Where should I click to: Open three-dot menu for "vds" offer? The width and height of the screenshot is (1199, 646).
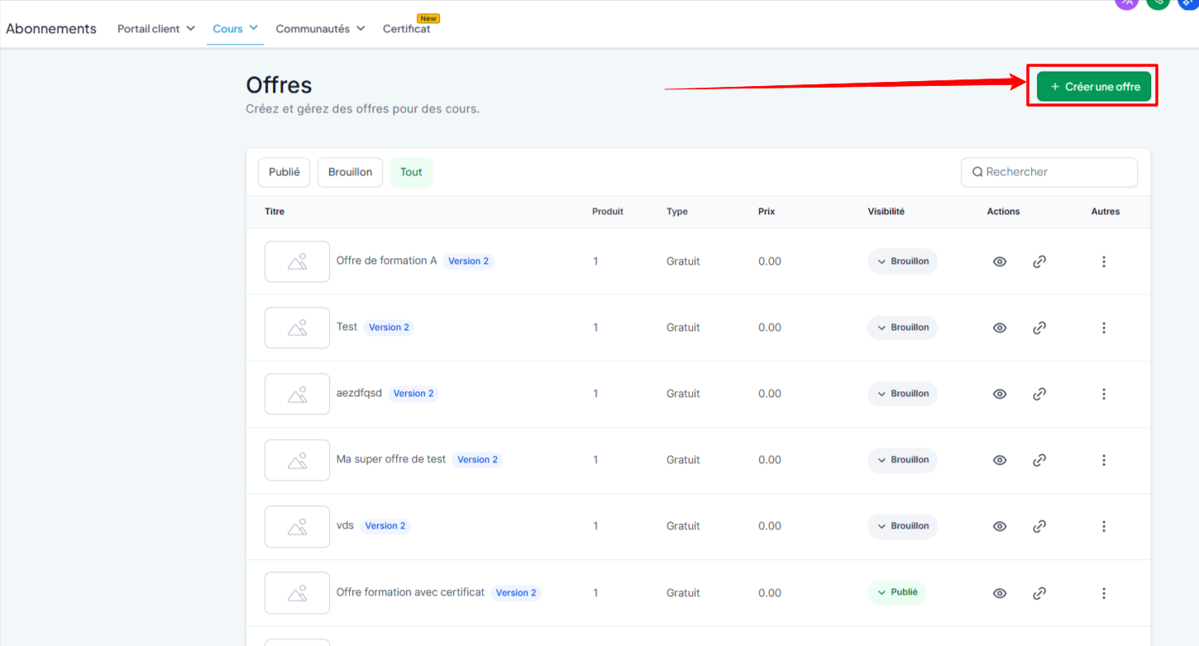tap(1104, 526)
